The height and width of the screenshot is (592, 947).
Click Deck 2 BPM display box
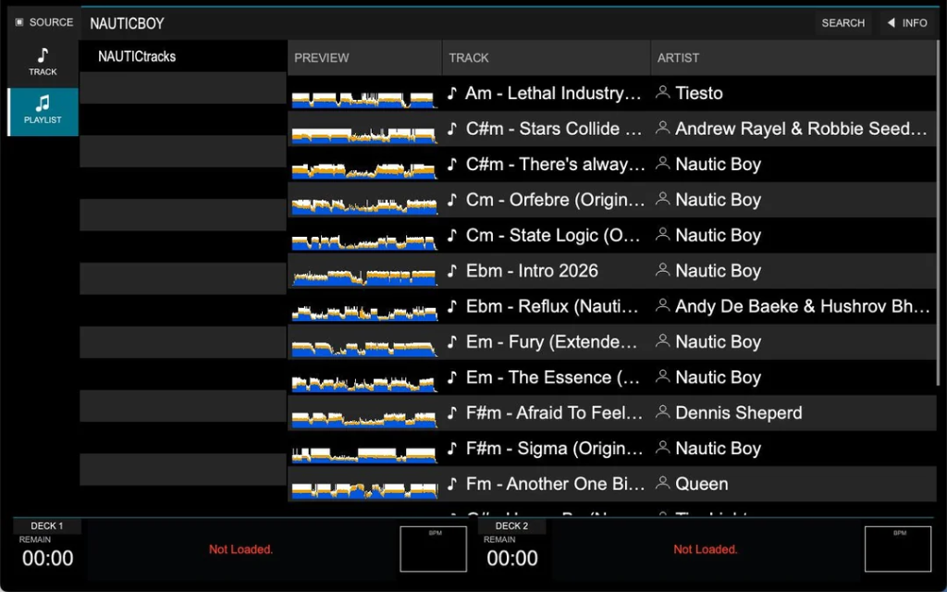897,549
